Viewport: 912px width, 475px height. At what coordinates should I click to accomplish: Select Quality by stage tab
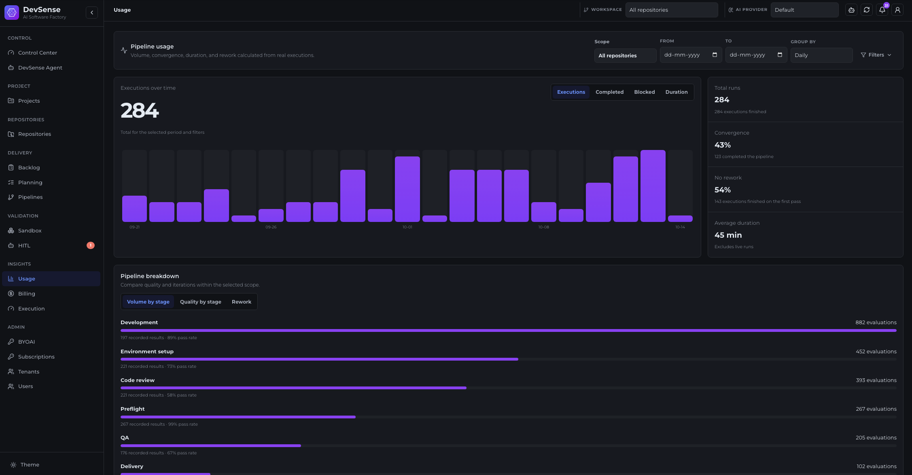(200, 302)
